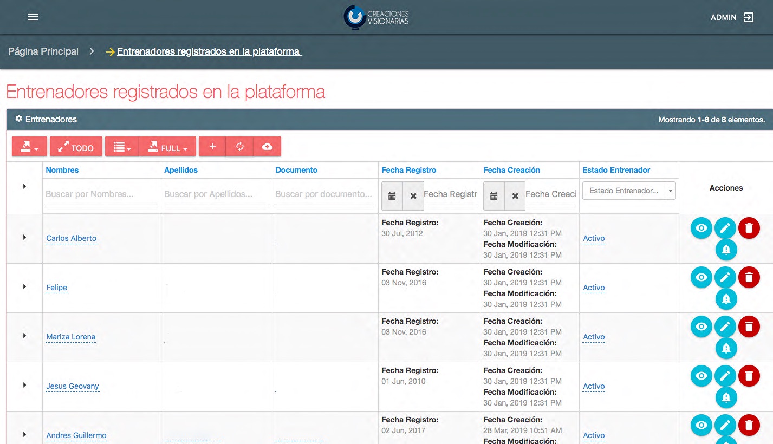Click notification bell for Mariza Lorena
773x444 pixels.
[726, 348]
